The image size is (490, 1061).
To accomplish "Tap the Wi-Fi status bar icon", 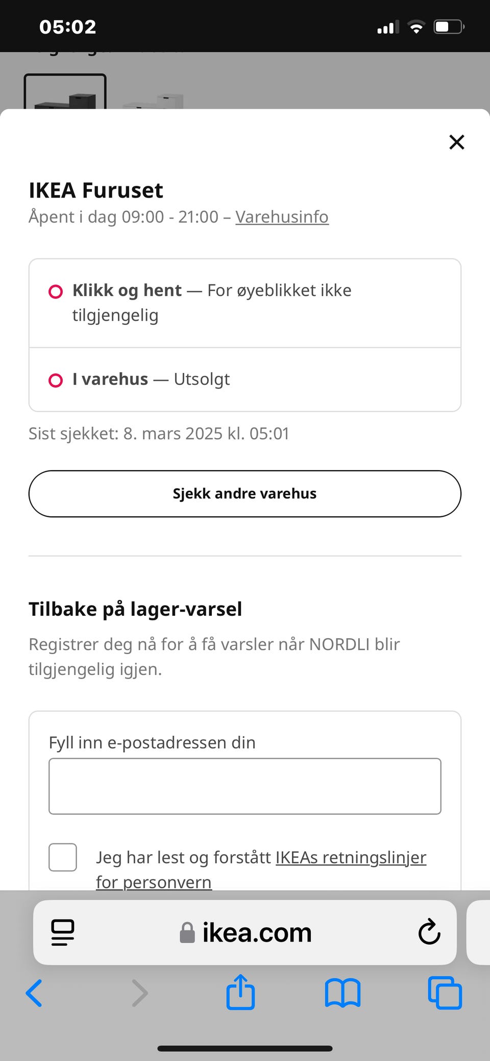I will pyautogui.click(x=416, y=27).
